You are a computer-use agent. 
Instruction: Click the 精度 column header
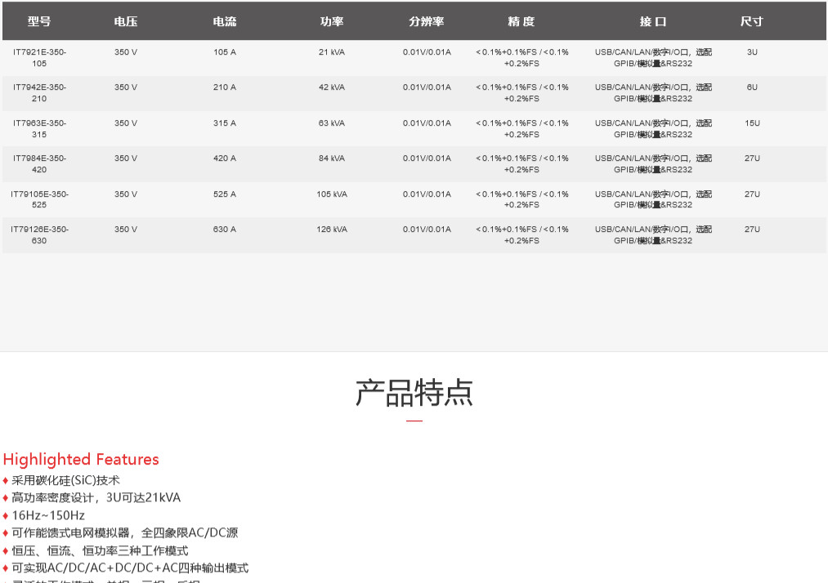(x=521, y=22)
